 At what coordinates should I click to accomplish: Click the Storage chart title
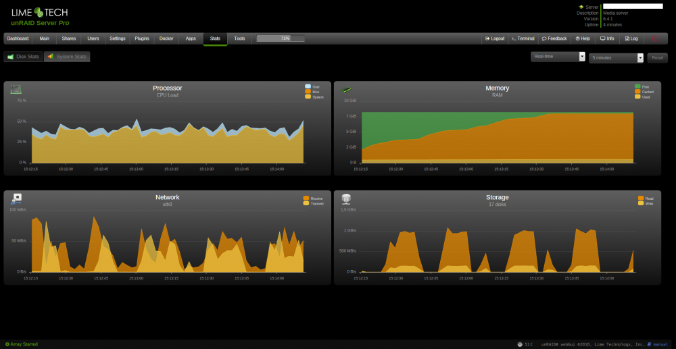point(497,197)
